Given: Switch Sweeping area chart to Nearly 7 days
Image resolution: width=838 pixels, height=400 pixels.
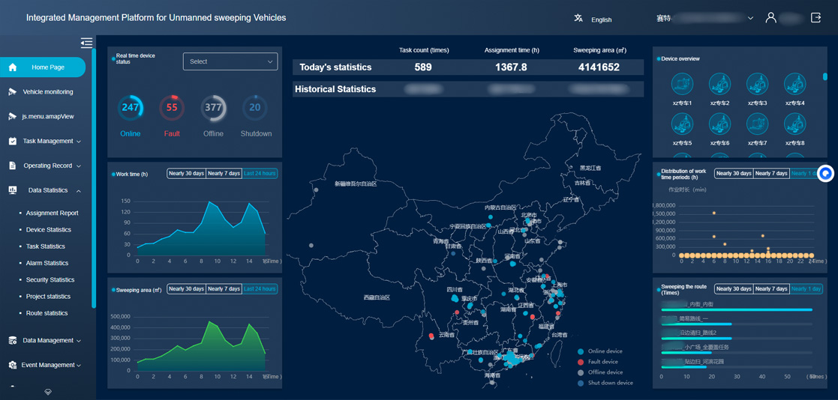Looking at the screenshot, I should pyautogui.click(x=224, y=289).
